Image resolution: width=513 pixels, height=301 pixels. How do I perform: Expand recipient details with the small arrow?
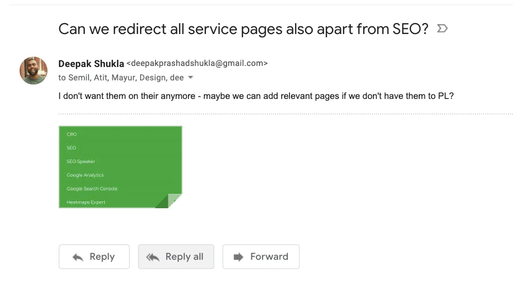click(x=191, y=78)
